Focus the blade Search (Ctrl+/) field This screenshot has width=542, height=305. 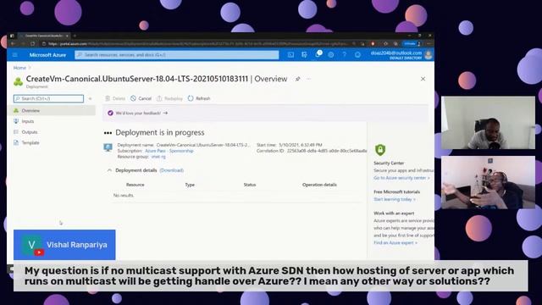coord(48,98)
